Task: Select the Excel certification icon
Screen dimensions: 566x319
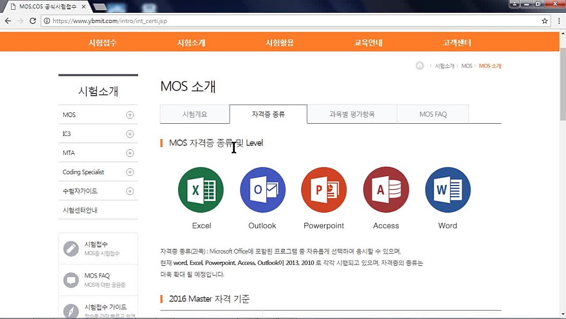Action: tap(201, 190)
